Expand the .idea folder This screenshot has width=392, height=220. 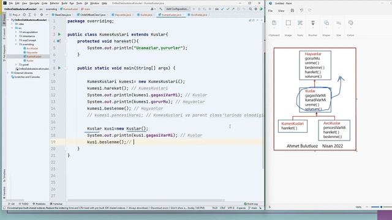coord(12,24)
